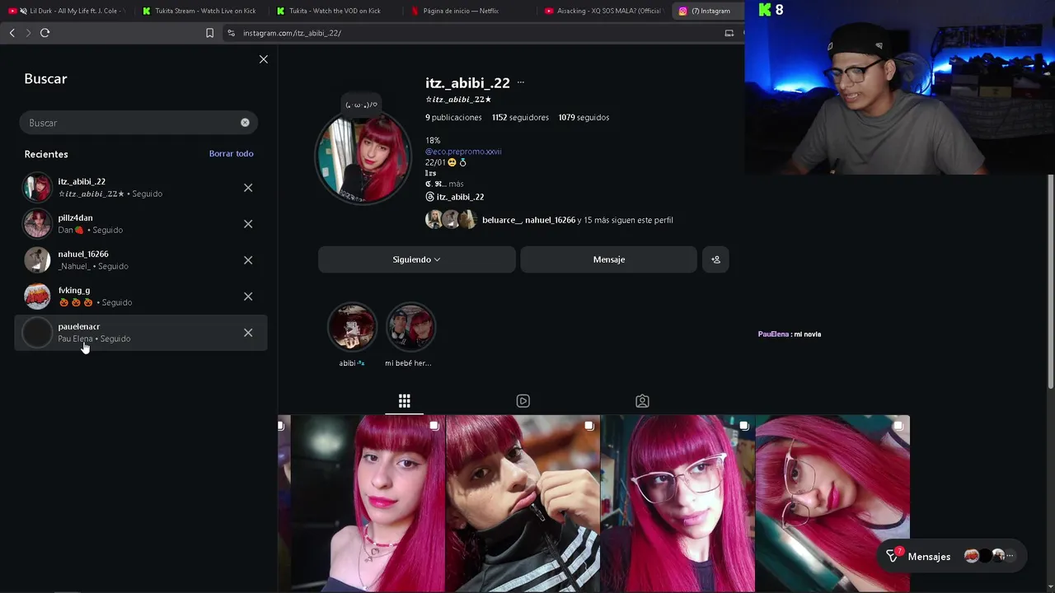The width and height of the screenshot is (1055, 593).
Task: Open the Adidas jacket post
Action: (523, 504)
